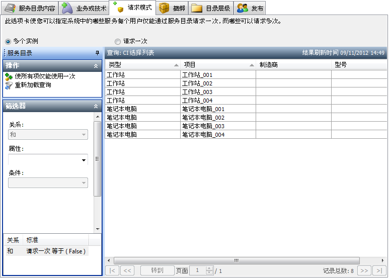Image resolution: width=389 pixels, height=278 pixels.
Task: Open the 属性 dropdown list
Action: (x=84, y=160)
